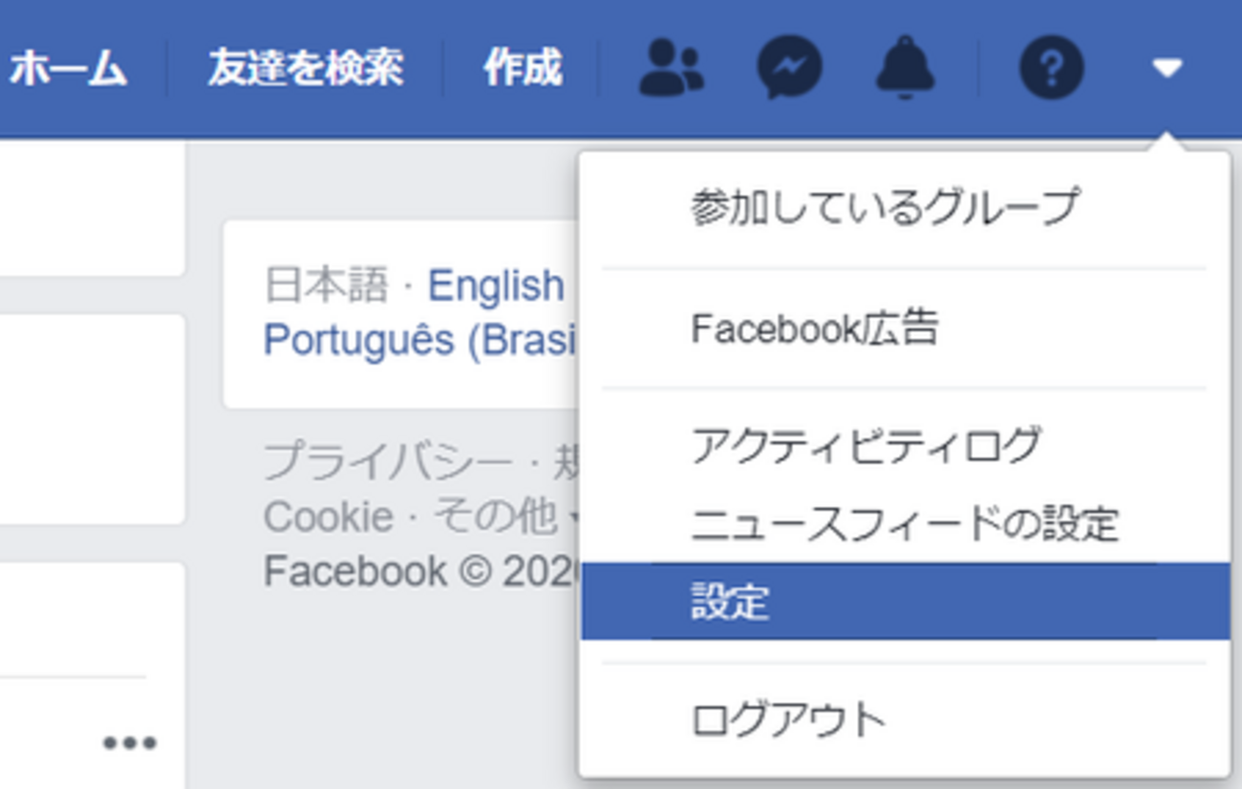Viewport: 1242px width, 789px height.
Task: Open the 作成 menu in top bar
Action: [x=522, y=68]
